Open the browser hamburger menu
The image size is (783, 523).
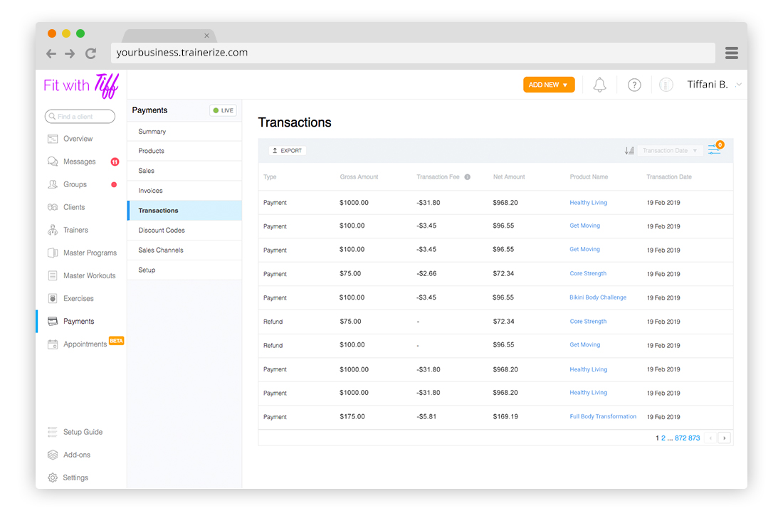pyautogui.click(x=732, y=53)
